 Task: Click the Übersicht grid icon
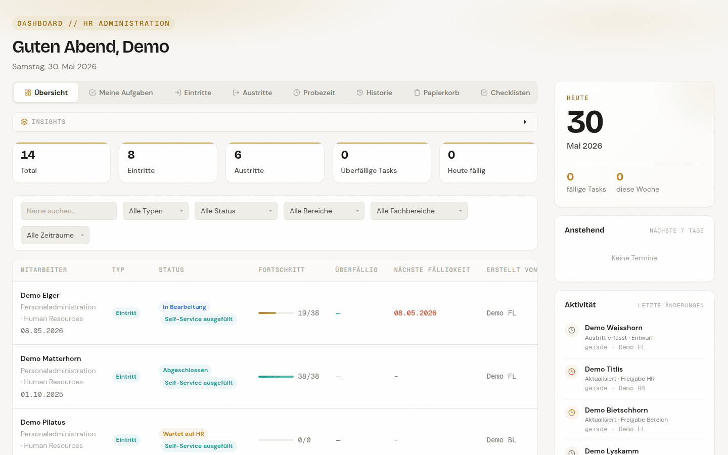pyautogui.click(x=28, y=93)
